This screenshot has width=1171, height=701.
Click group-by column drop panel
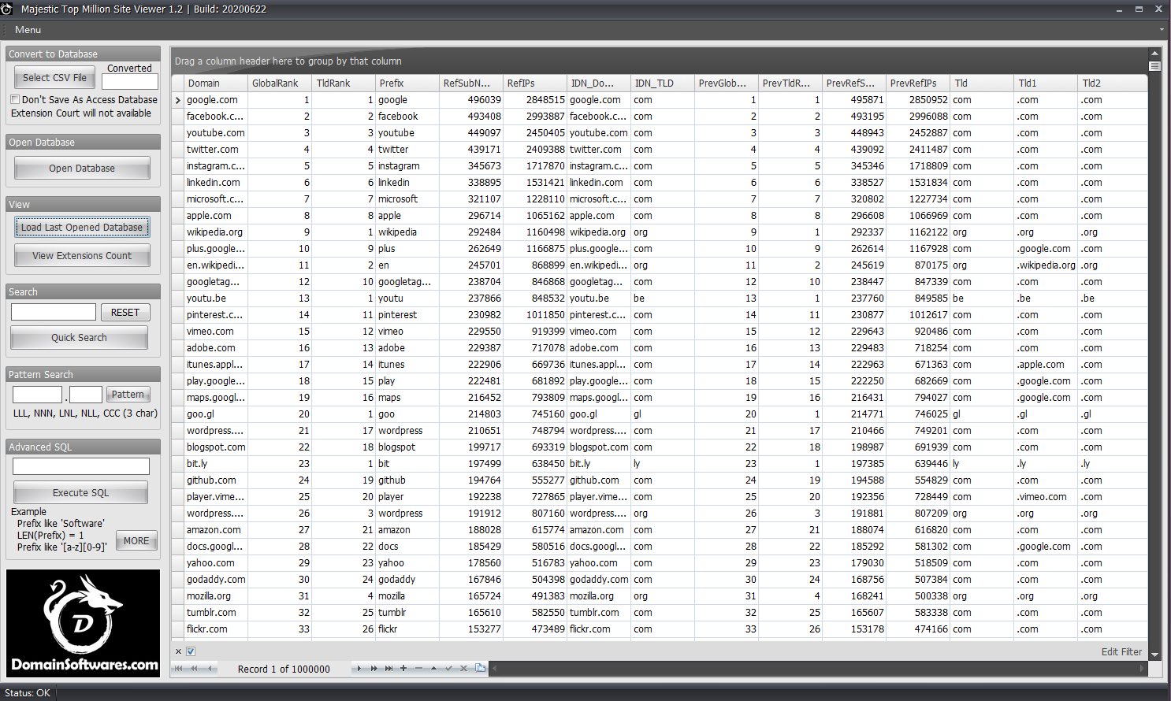660,61
